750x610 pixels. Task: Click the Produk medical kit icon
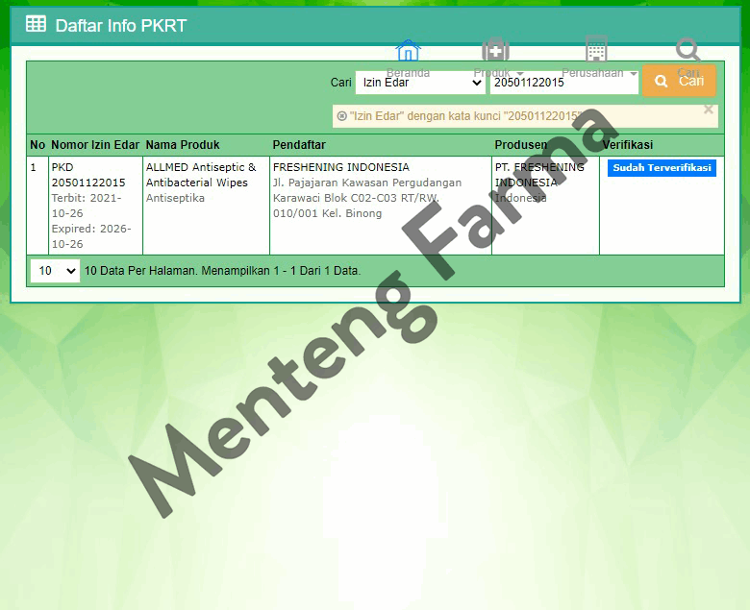point(495,51)
